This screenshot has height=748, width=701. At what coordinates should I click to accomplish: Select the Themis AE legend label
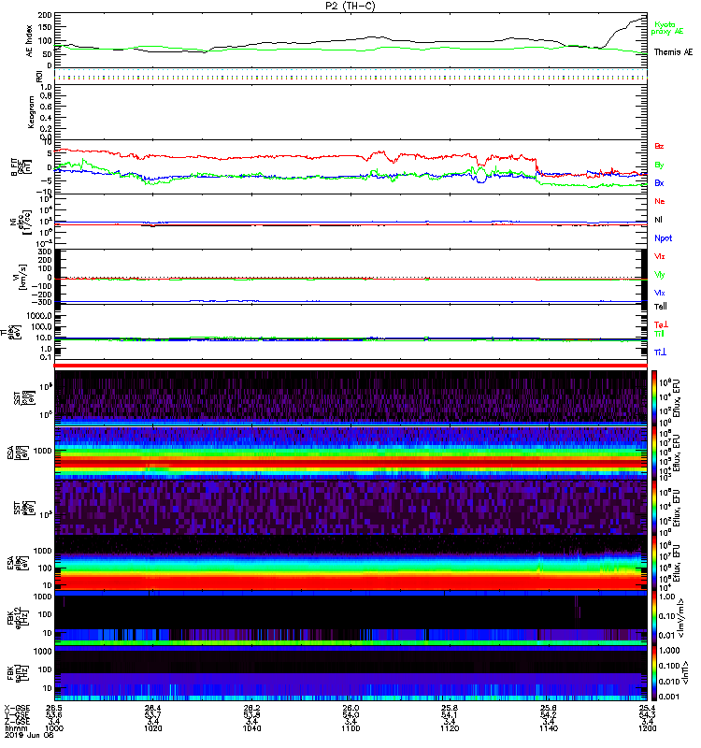tap(673, 52)
